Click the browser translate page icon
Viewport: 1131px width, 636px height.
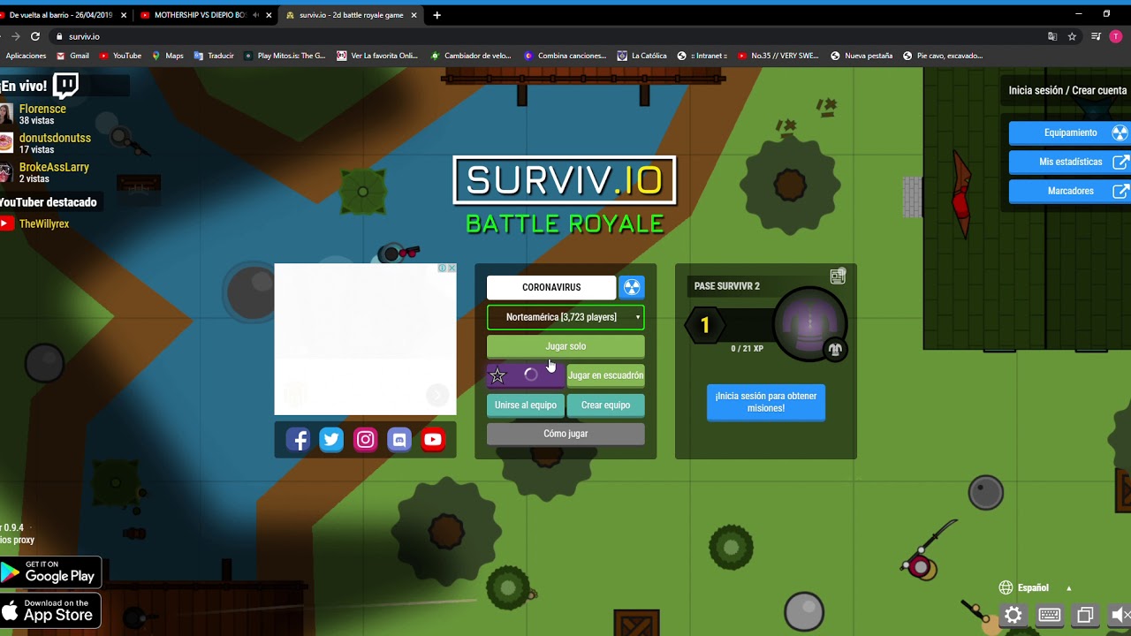(x=1052, y=36)
